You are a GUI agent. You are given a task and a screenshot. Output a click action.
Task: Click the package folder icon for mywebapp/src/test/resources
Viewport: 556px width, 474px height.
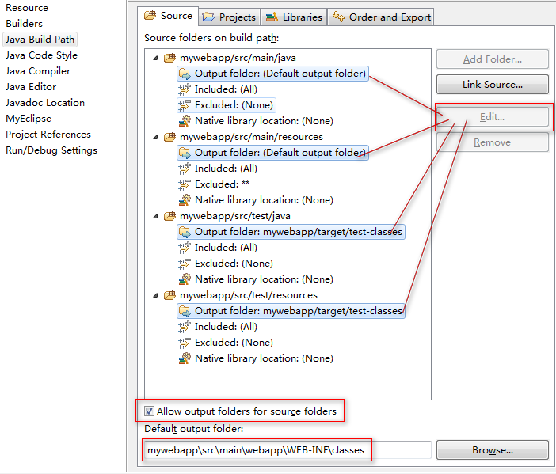pyautogui.click(x=169, y=295)
